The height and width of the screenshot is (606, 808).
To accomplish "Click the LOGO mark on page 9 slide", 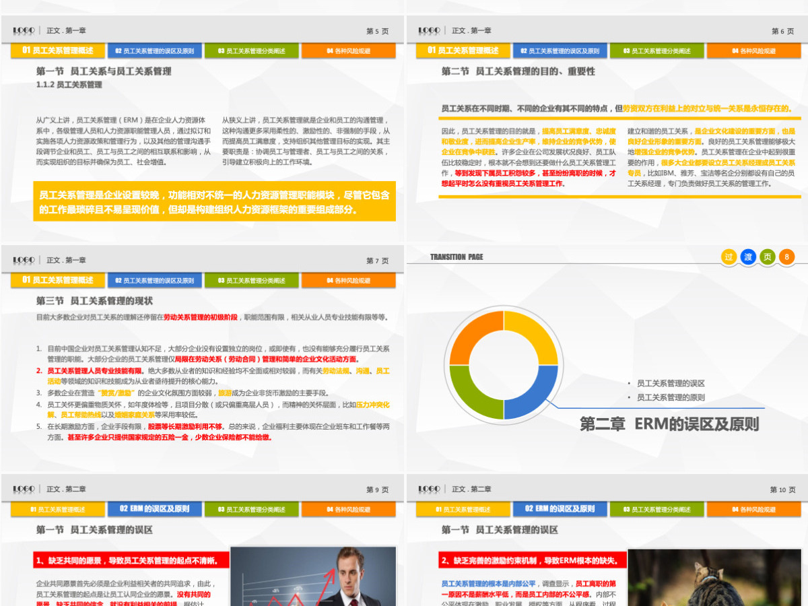I will (24, 489).
